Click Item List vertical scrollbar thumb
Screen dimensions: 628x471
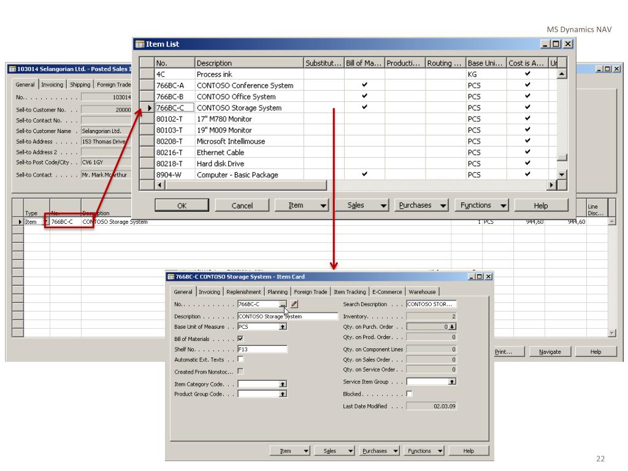[x=562, y=158]
